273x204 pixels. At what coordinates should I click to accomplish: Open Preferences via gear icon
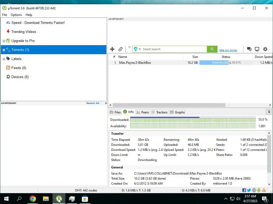click(x=265, y=49)
